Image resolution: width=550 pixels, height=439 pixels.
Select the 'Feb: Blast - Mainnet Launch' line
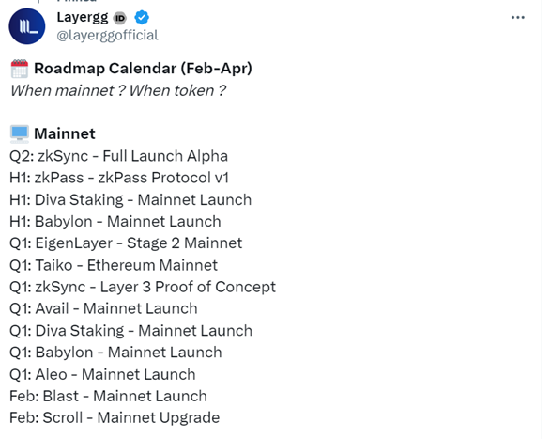[x=108, y=396]
